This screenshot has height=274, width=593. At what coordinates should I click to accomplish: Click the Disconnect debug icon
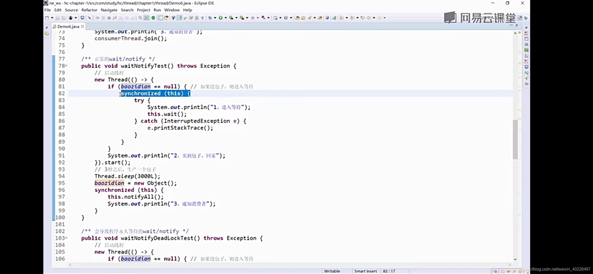click(115, 18)
